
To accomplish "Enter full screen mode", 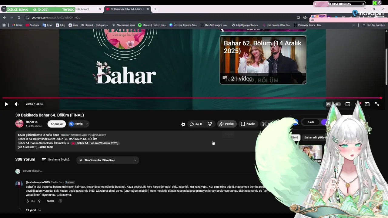I will [x=377, y=104].
